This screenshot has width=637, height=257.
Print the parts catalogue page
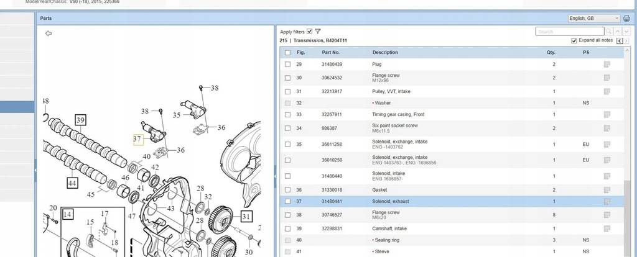pyautogui.click(x=626, y=18)
